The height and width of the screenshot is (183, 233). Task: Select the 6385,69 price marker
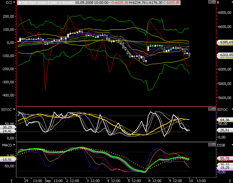[225, 42]
